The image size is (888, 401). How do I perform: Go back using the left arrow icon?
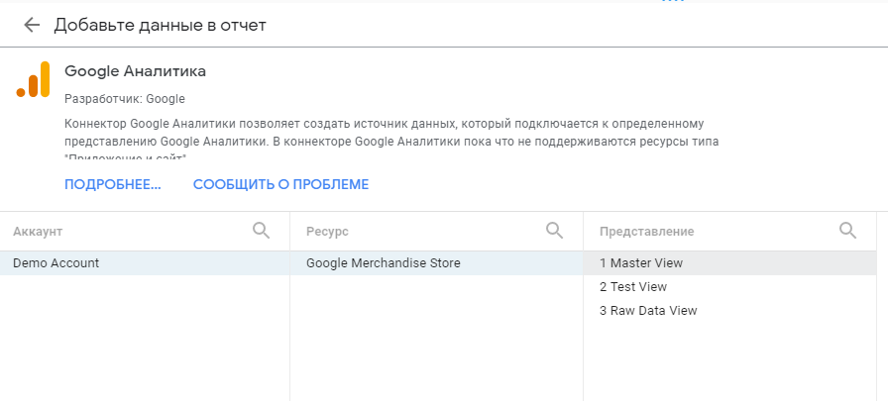pyautogui.click(x=32, y=25)
